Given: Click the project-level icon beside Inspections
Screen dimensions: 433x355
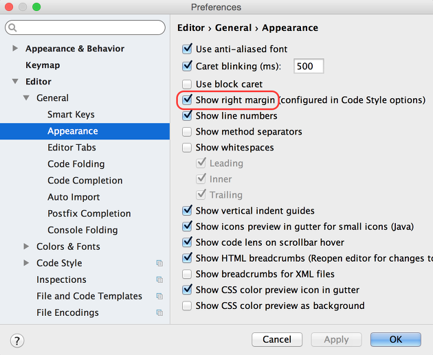Looking at the screenshot, I should click(x=159, y=279).
